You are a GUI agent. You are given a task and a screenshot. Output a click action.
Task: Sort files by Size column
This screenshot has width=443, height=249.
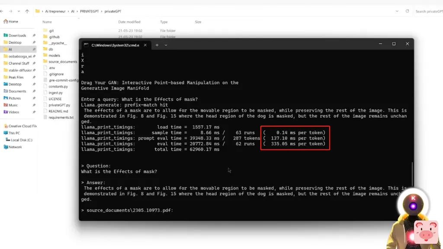[198, 22]
